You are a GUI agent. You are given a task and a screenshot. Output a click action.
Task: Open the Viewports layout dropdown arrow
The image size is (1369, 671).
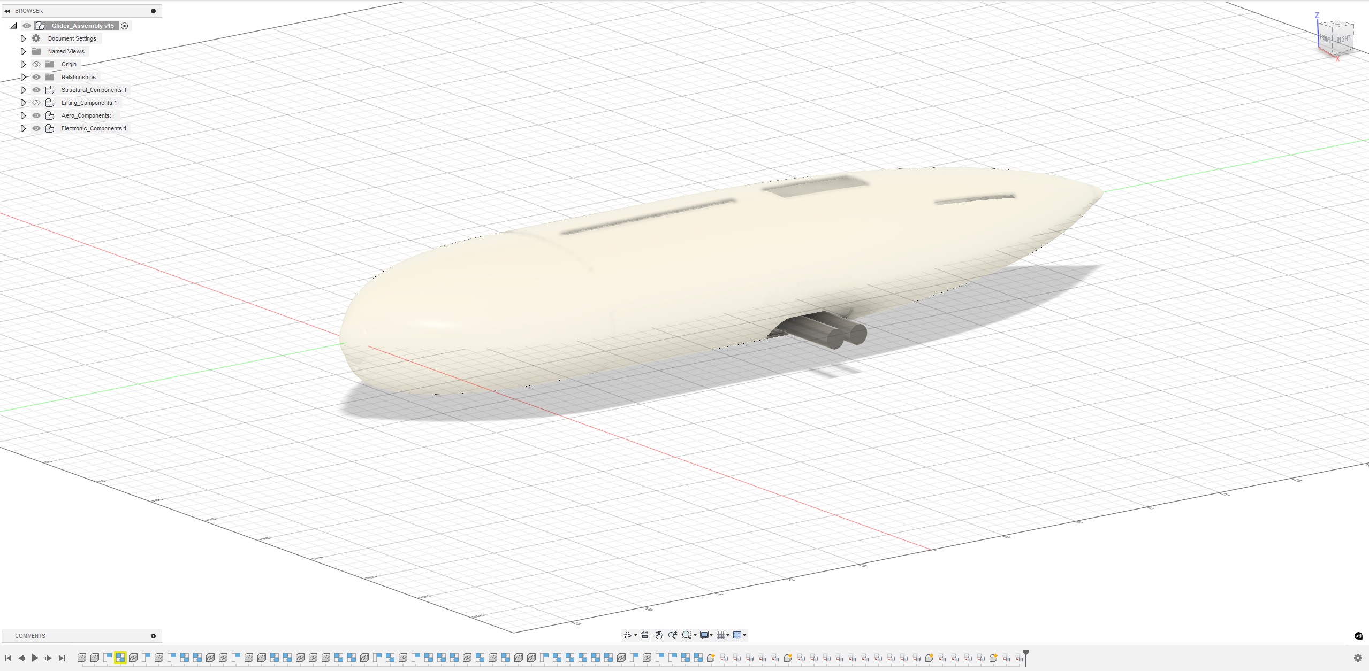[744, 635]
